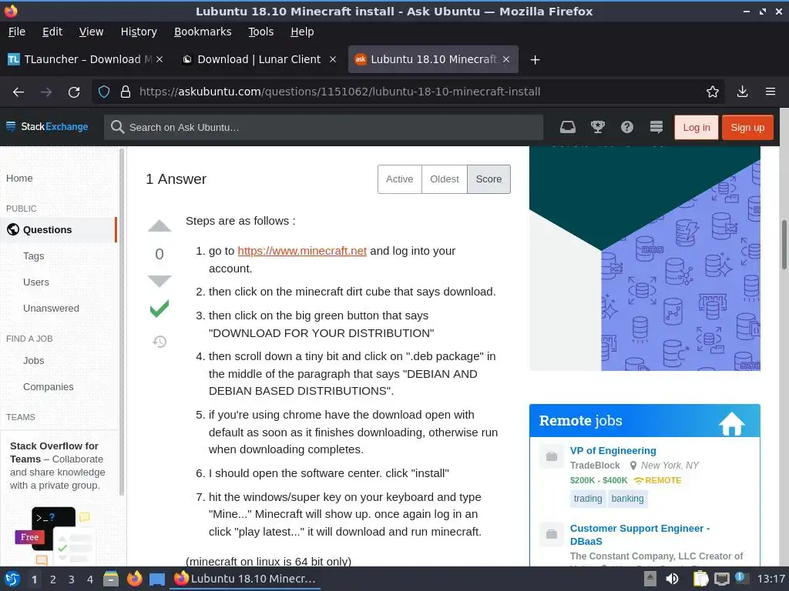
Task: Go forward to the next page
Action: [46, 92]
